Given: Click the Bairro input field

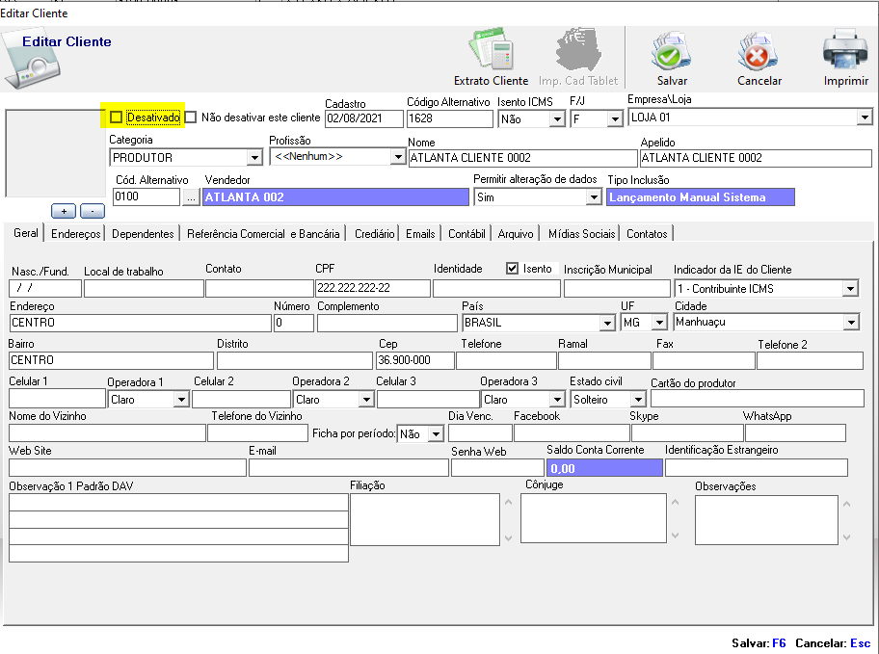Looking at the screenshot, I should click(x=111, y=360).
